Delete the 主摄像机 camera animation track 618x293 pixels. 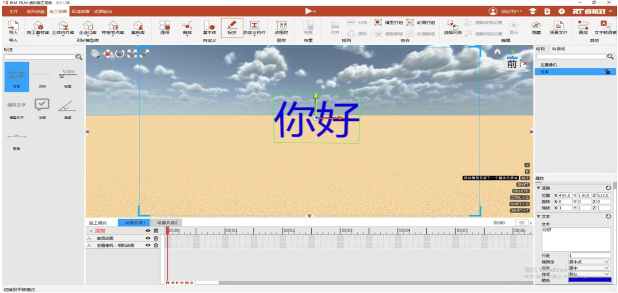pos(156,245)
